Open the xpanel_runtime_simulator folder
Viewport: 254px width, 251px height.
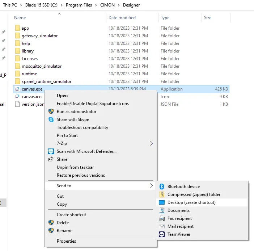[46, 81]
